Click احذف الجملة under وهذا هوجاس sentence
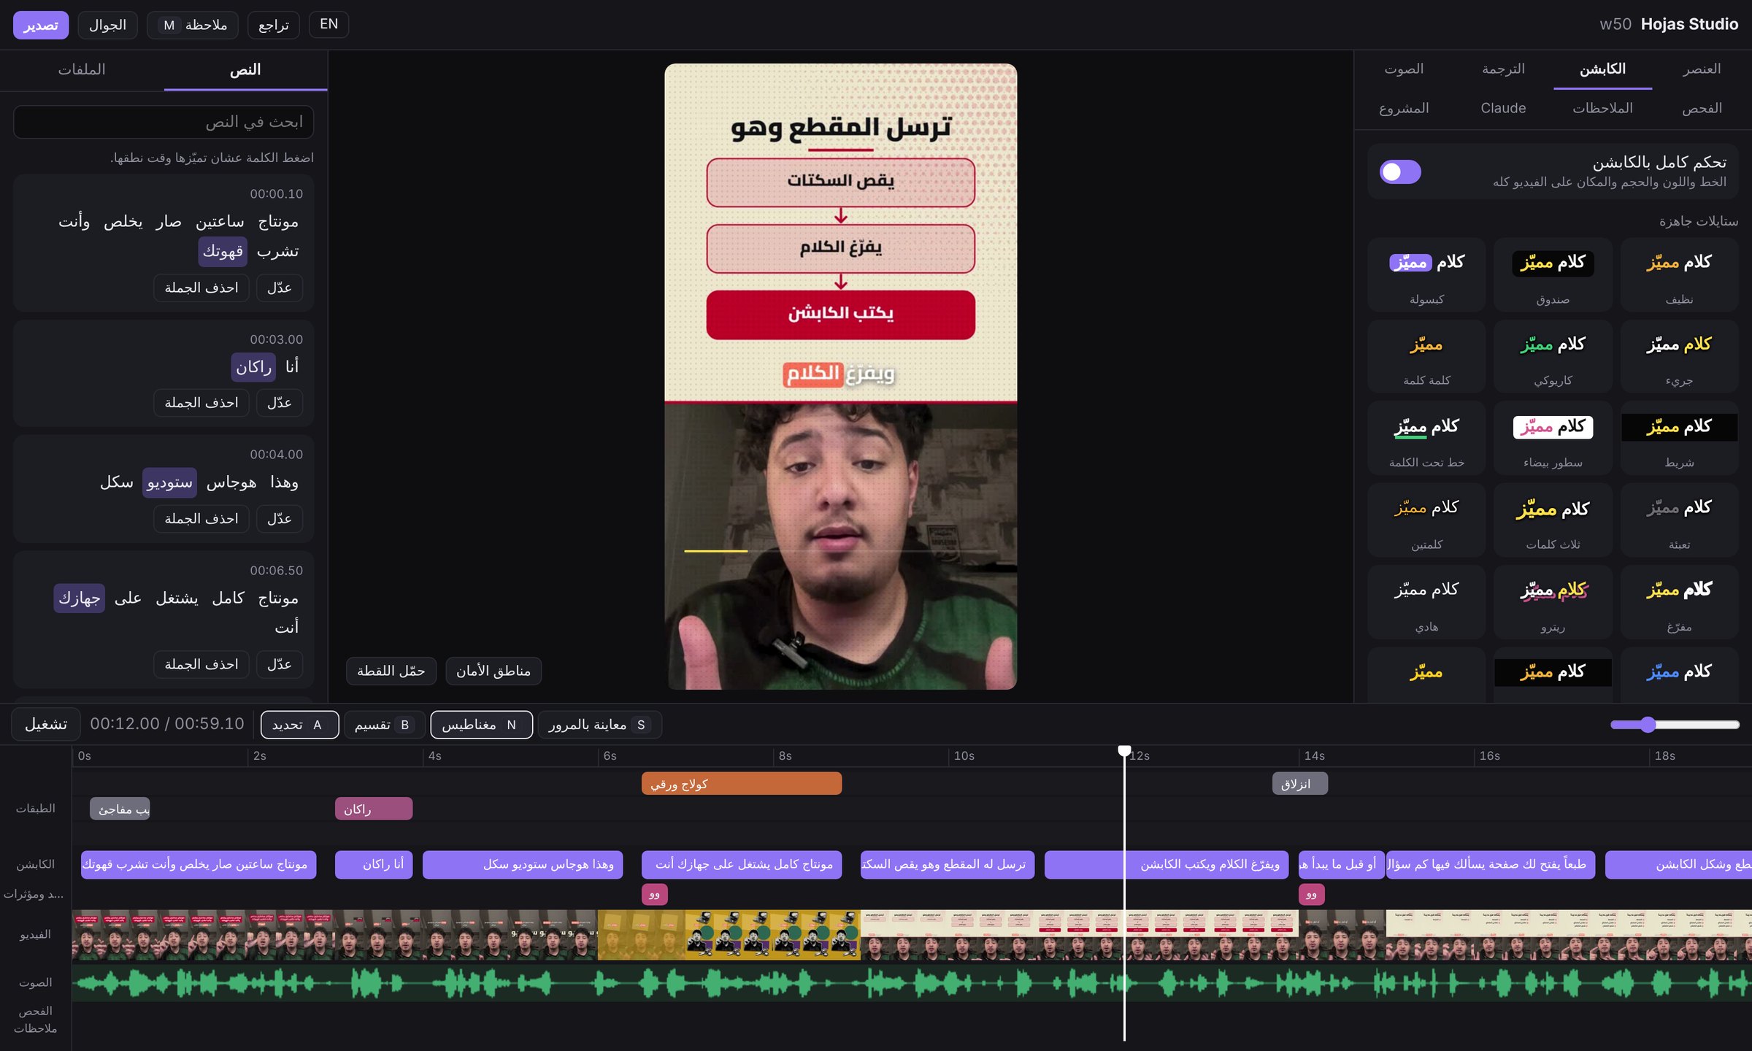 (x=201, y=519)
